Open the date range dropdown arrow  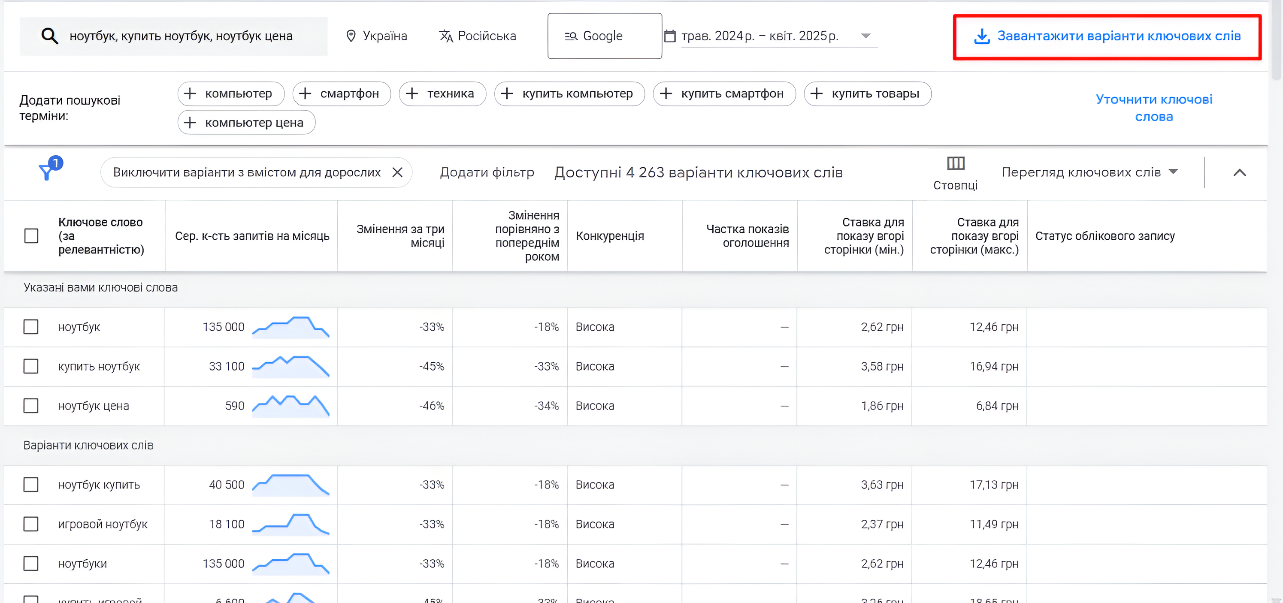865,36
